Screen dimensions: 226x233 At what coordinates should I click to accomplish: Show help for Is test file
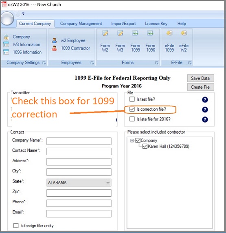pyautogui.click(x=205, y=100)
